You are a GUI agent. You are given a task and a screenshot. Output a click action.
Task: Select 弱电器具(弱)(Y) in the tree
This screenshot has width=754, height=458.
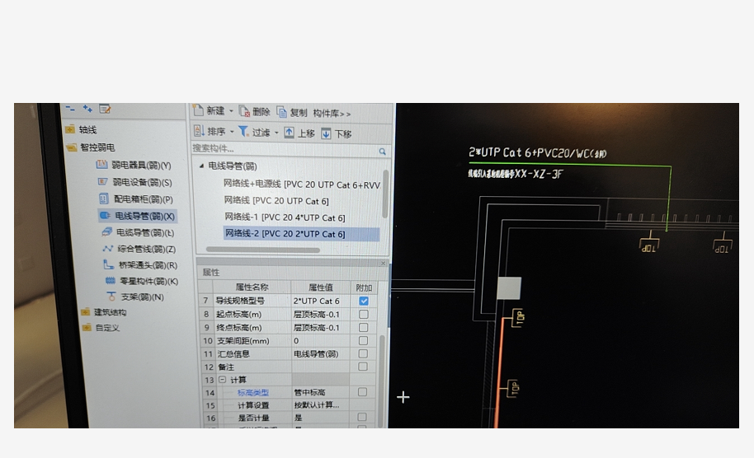(x=134, y=165)
